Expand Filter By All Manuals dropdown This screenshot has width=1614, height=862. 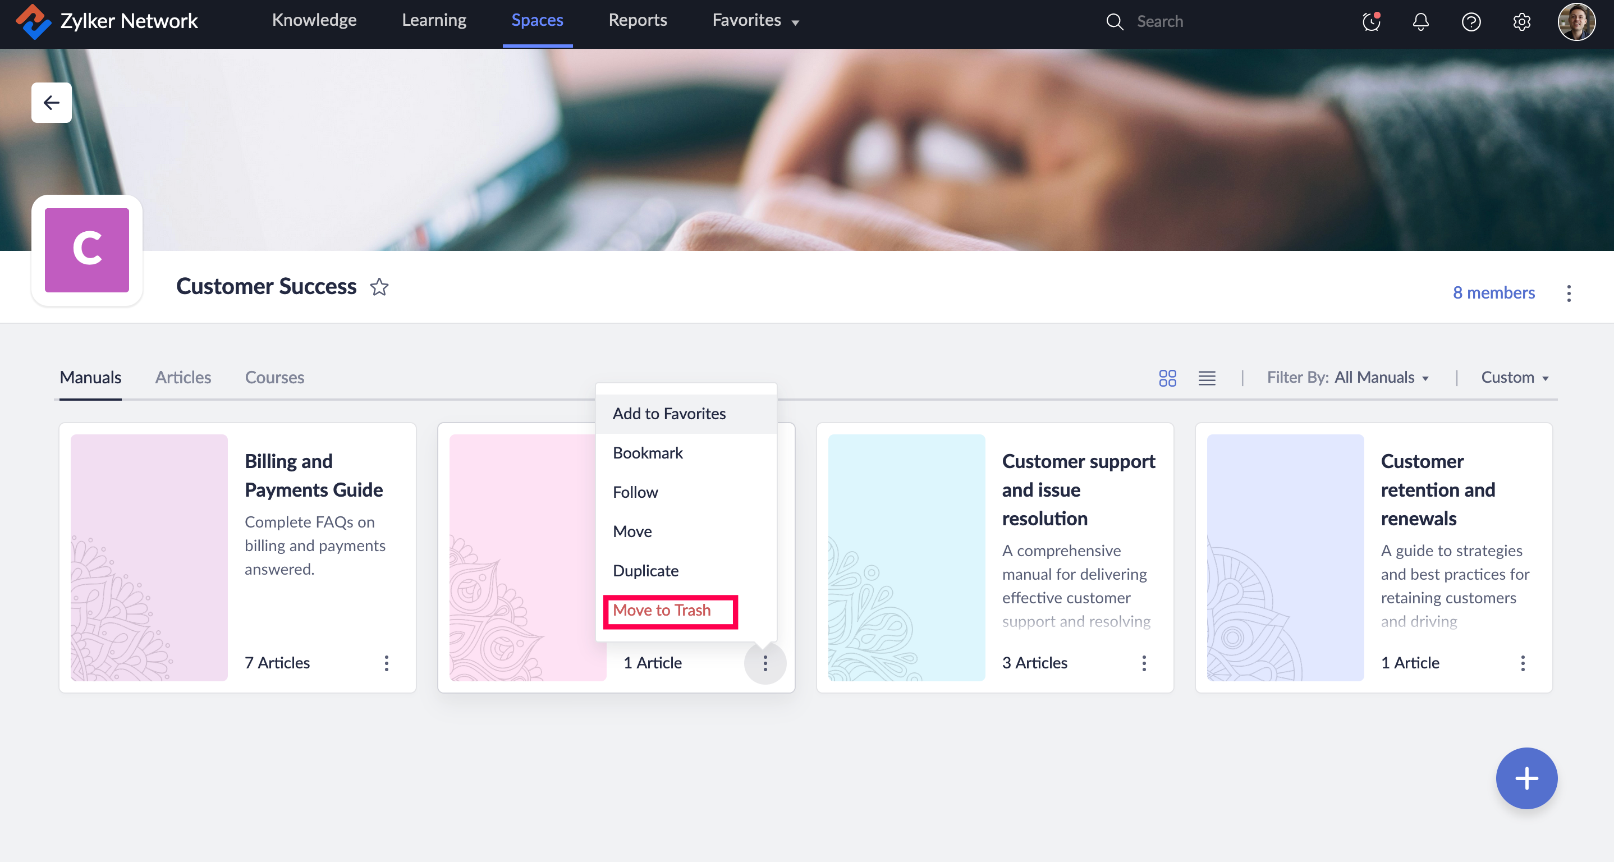[x=1349, y=378]
